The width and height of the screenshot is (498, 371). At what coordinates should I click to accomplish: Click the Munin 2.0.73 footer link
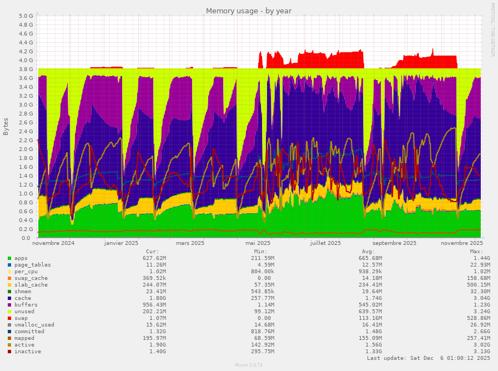click(x=249, y=364)
